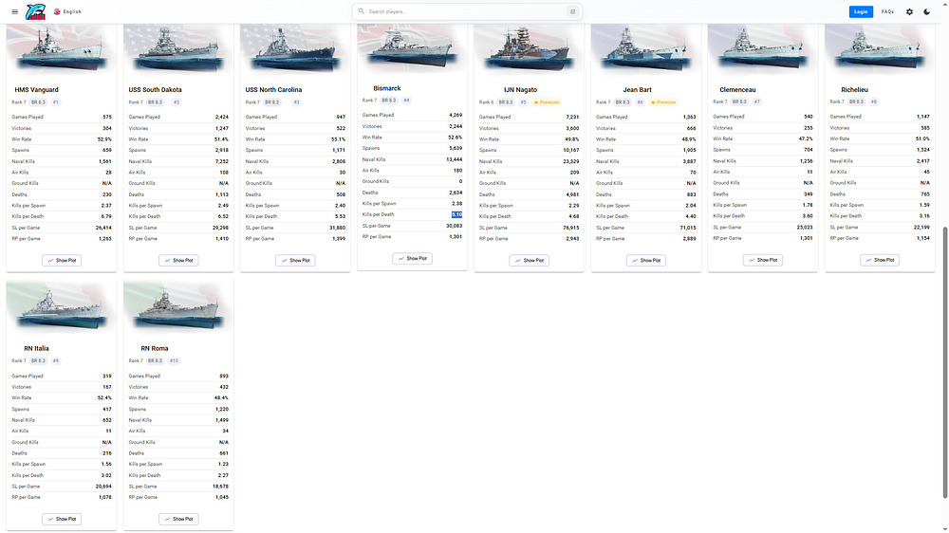The height and width of the screenshot is (533, 949).
Task: Show Plot for USS North Carolina
Action: [295, 260]
